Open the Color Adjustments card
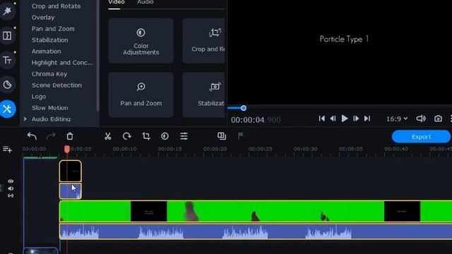The image size is (452, 254). click(x=141, y=41)
